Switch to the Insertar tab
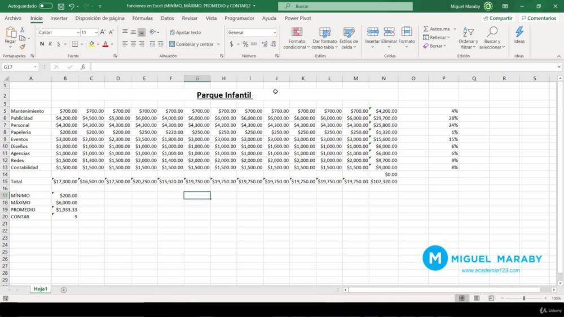564x317 pixels. pyautogui.click(x=59, y=18)
